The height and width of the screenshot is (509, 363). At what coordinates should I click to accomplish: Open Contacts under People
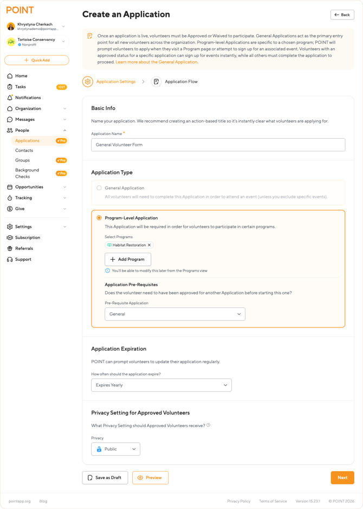24,150
